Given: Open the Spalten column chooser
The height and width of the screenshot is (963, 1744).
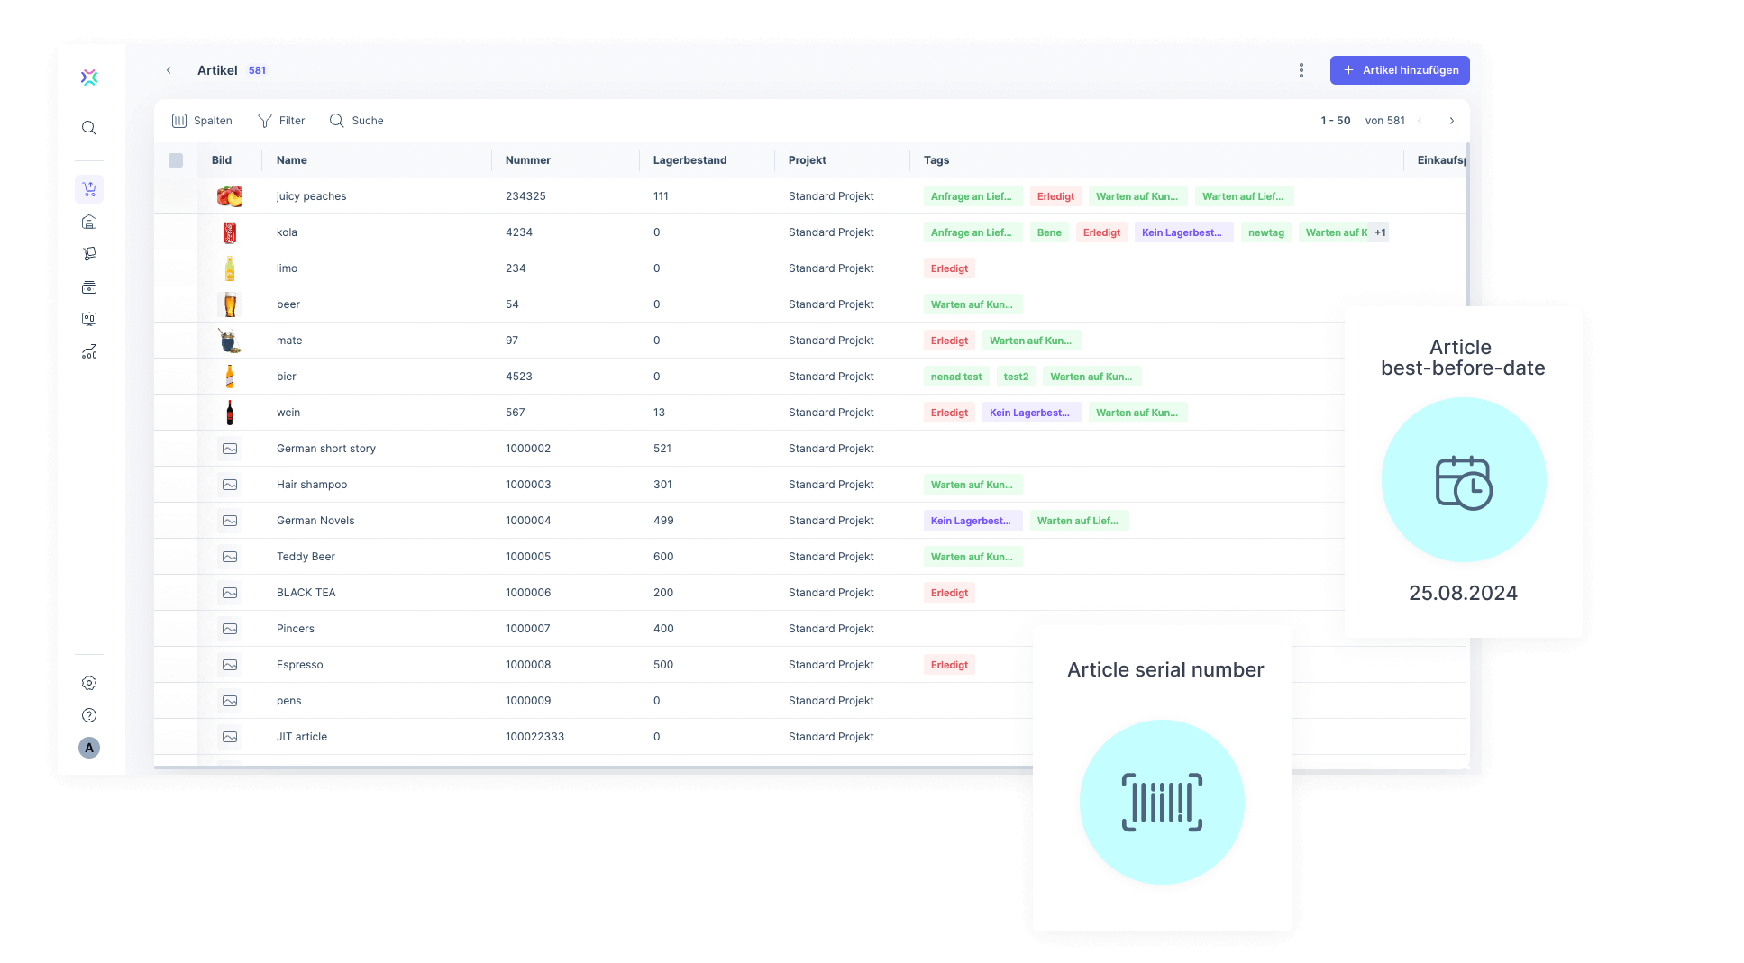Looking at the screenshot, I should (202, 121).
